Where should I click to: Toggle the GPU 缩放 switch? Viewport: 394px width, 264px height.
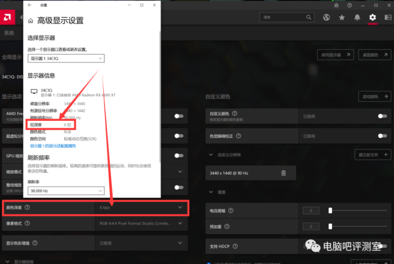tap(179, 155)
